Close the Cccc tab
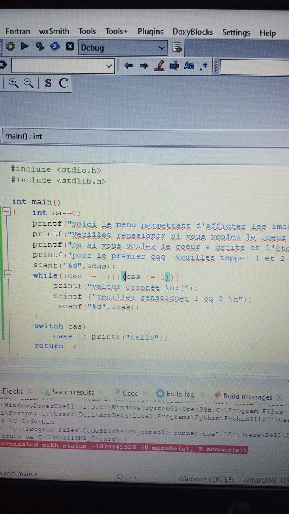289x514 pixels. (x=146, y=394)
